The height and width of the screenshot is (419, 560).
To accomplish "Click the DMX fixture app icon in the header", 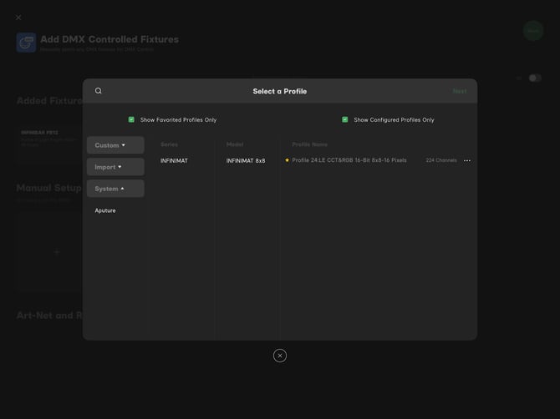I will click(26, 43).
